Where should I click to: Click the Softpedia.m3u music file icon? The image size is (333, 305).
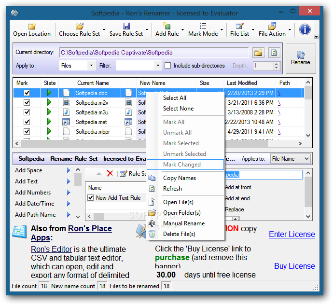click(x=66, y=112)
